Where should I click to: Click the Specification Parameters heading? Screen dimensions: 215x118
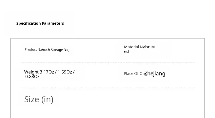point(40,23)
